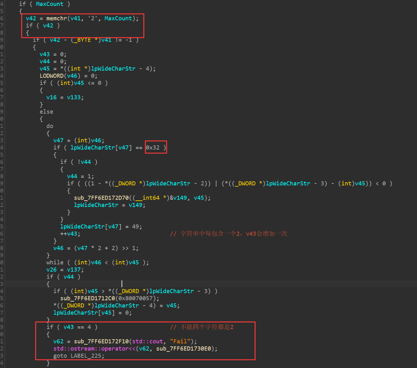Click the MaxCount argument inside the memchr call

(118, 18)
